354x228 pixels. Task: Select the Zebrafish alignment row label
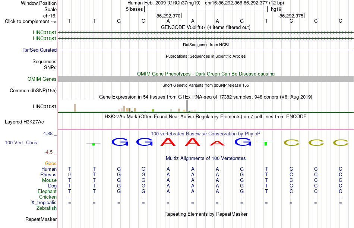pos(47,208)
